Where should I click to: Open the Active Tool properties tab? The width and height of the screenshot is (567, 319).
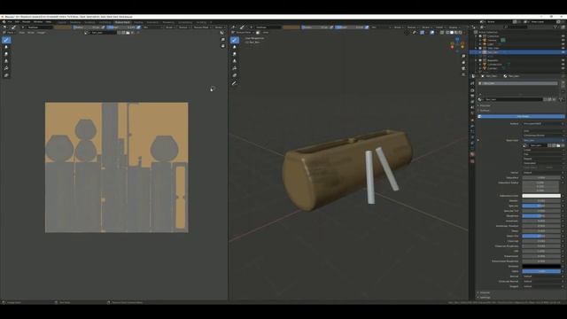[x=472, y=83]
